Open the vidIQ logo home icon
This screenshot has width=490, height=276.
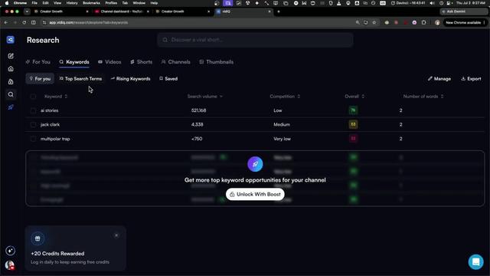click(10, 40)
